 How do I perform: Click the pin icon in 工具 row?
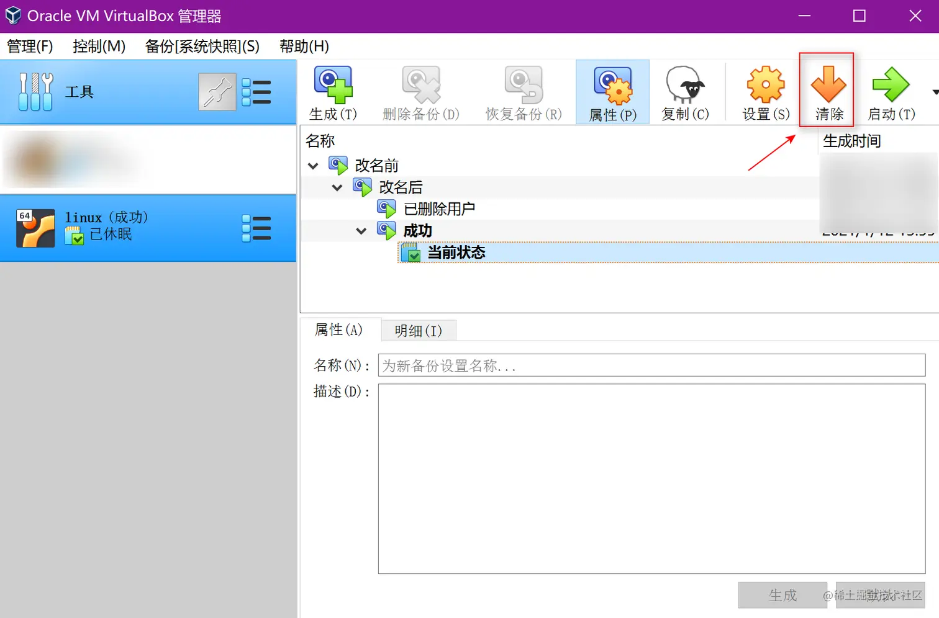217,92
